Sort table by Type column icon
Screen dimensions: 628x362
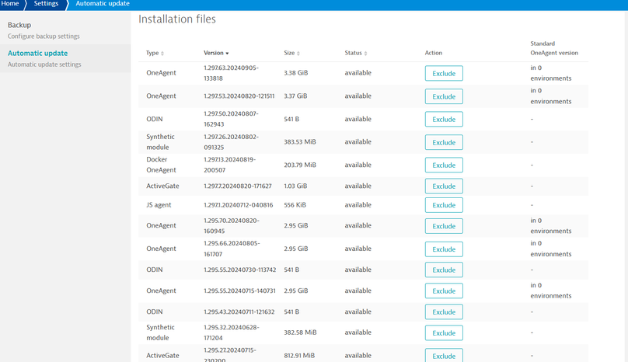pos(162,53)
